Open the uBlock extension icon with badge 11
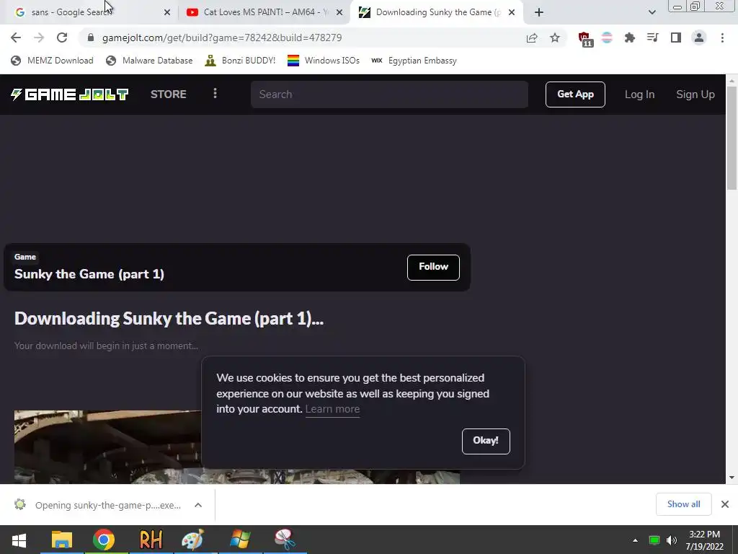Screen dimensions: 738x554 (x=585, y=39)
